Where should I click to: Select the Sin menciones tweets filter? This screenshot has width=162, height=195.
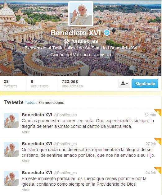pyautogui.click(x=51, y=103)
